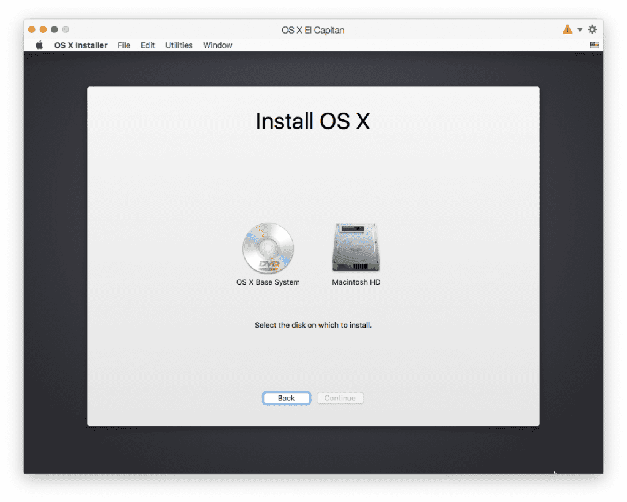627x502 pixels.
Task: Click the dimmed Continue button
Action: tap(340, 398)
